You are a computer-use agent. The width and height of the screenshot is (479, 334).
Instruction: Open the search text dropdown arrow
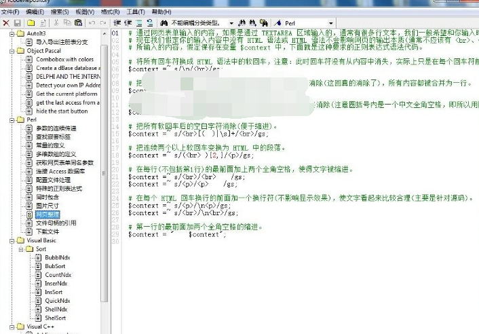(231, 23)
